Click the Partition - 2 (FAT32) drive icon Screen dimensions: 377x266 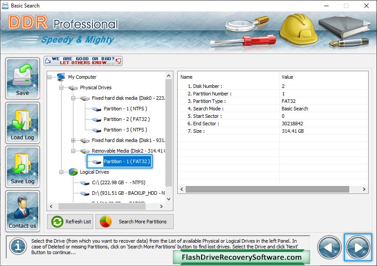pyautogui.click(x=97, y=120)
